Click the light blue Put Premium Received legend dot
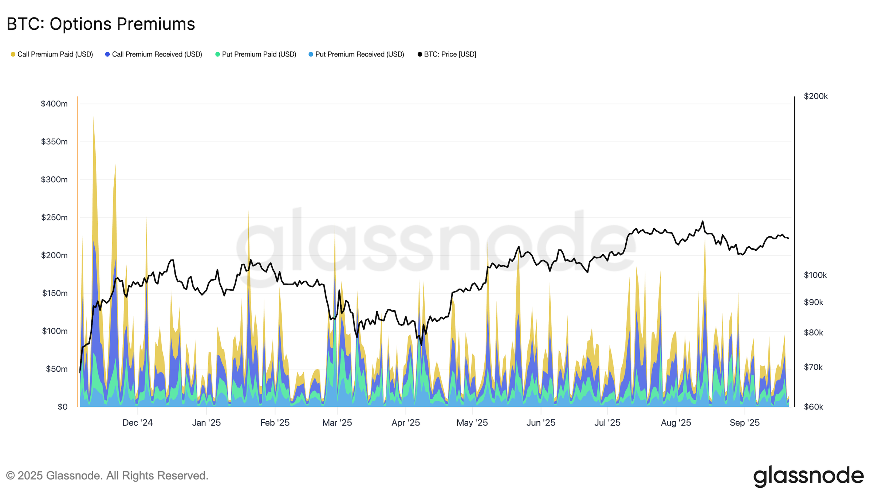The height and width of the screenshot is (492, 874). point(310,54)
